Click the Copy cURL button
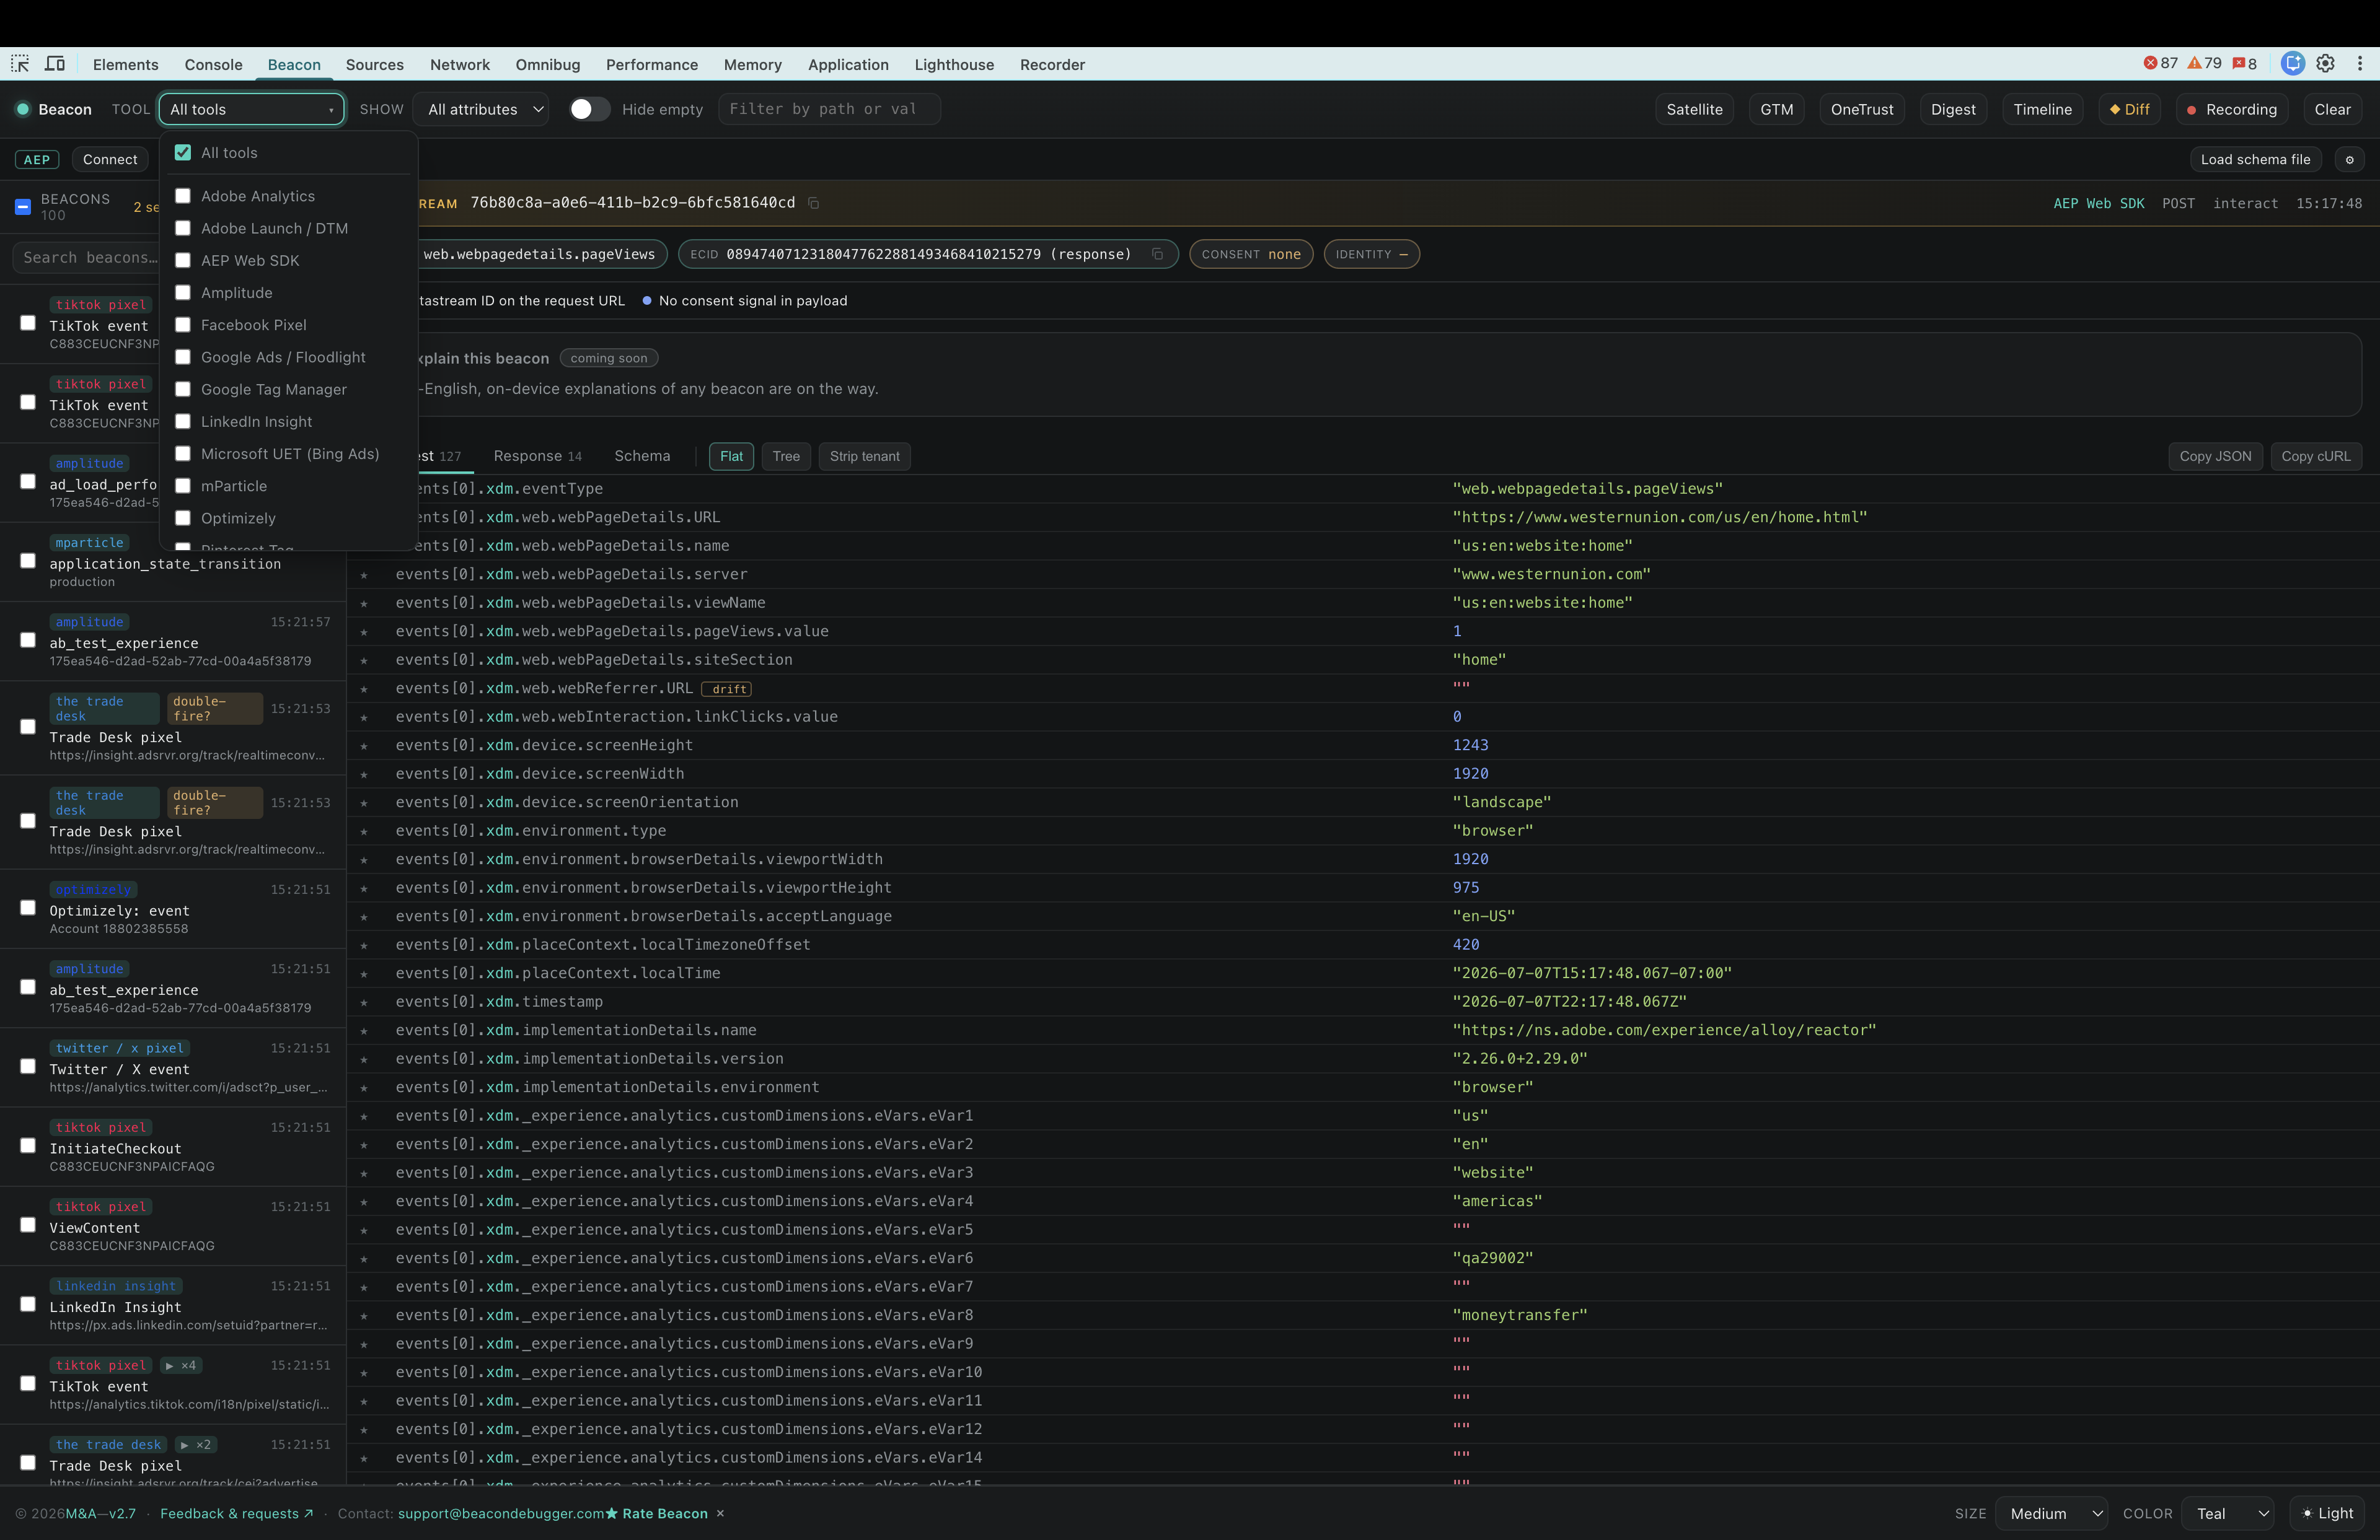The width and height of the screenshot is (2380, 1540). 2315,457
